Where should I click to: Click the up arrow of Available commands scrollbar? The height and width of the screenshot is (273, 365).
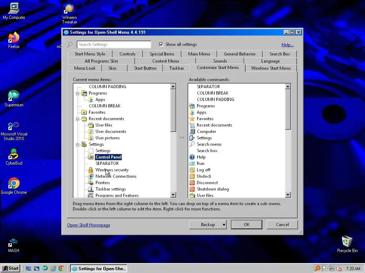(x=288, y=87)
